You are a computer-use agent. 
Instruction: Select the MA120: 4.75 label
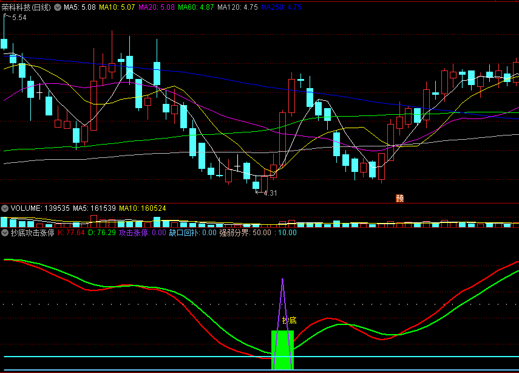click(x=237, y=7)
